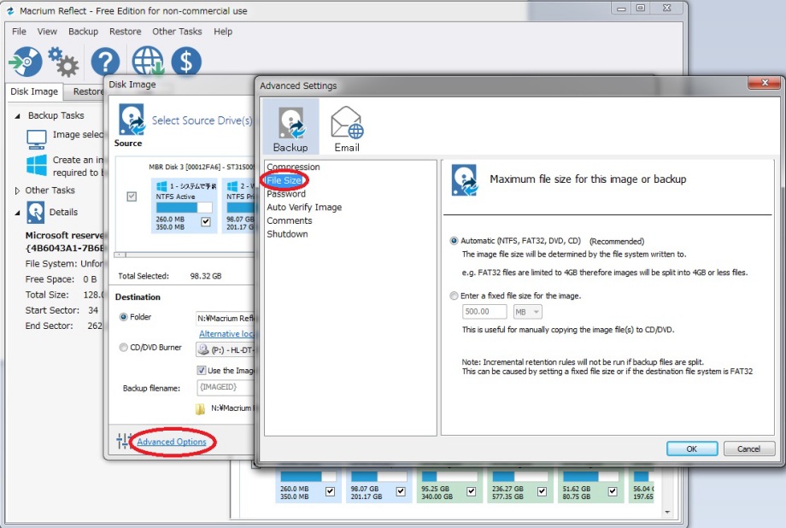
Task: Click the Advanced Options link
Action: click(172, 442)
